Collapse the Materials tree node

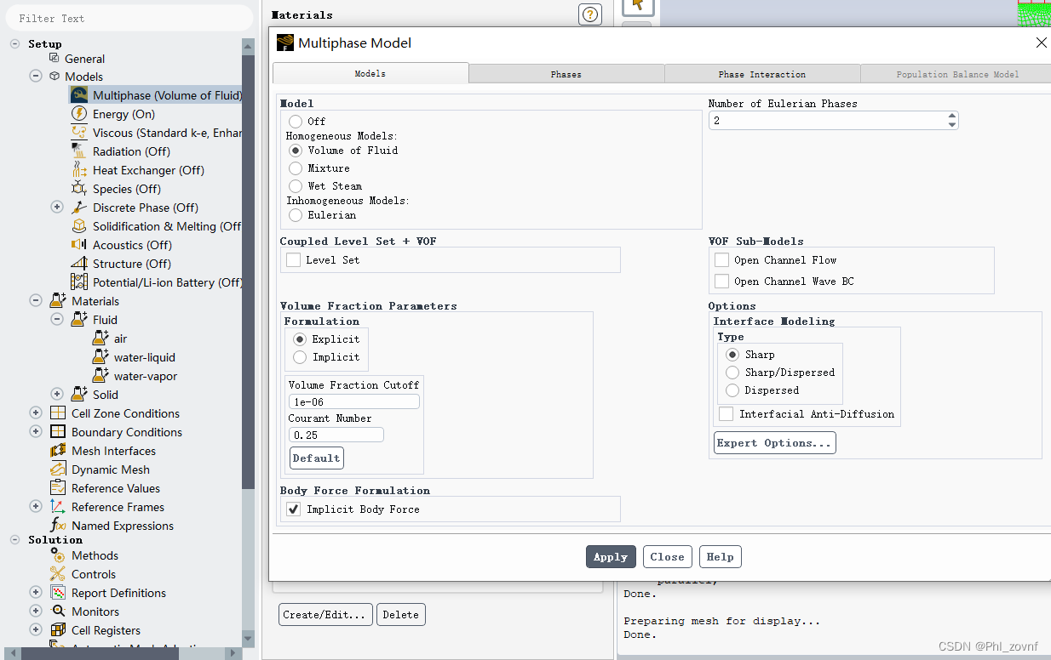point(36,301)
